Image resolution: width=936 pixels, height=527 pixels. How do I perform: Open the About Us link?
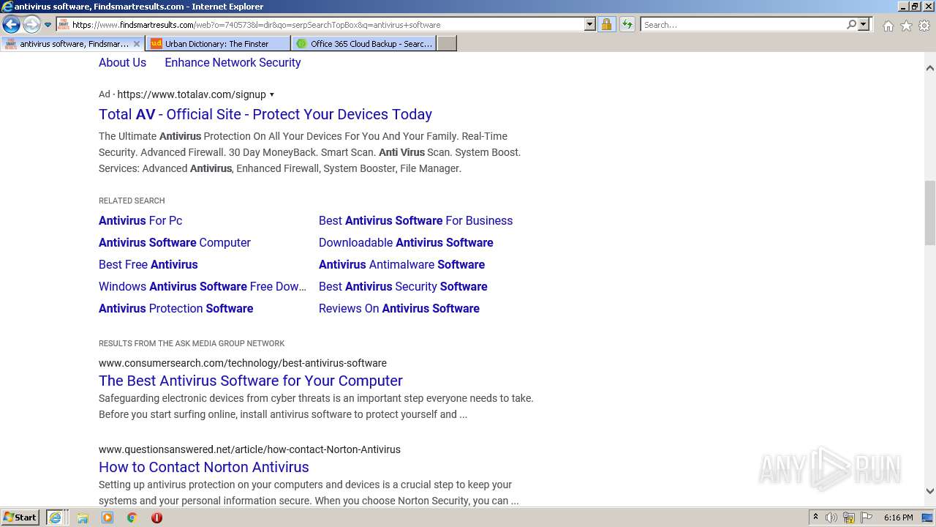tap(122, 62)
